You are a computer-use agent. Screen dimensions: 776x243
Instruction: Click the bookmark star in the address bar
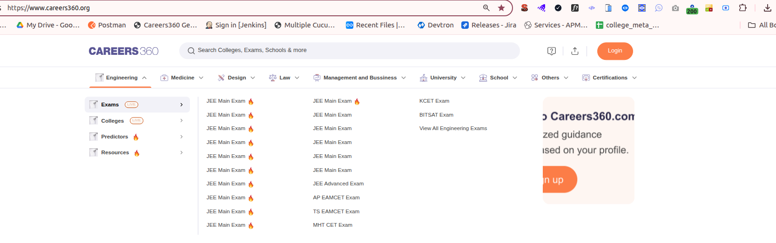tap(501, 8)
